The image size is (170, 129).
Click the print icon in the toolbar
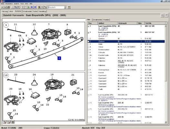(9, 7)
